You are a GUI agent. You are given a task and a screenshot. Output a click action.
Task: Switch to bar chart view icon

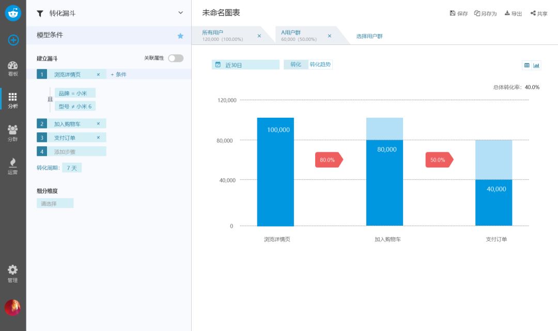(x=536, y=66)
